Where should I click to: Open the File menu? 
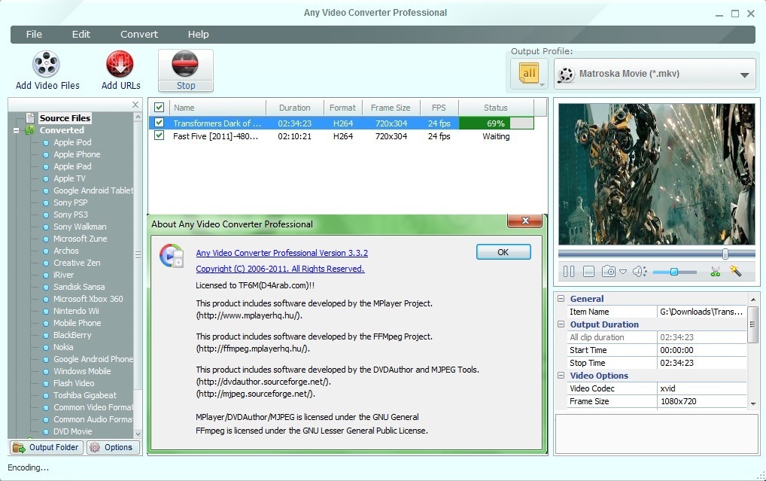point(34,34)
